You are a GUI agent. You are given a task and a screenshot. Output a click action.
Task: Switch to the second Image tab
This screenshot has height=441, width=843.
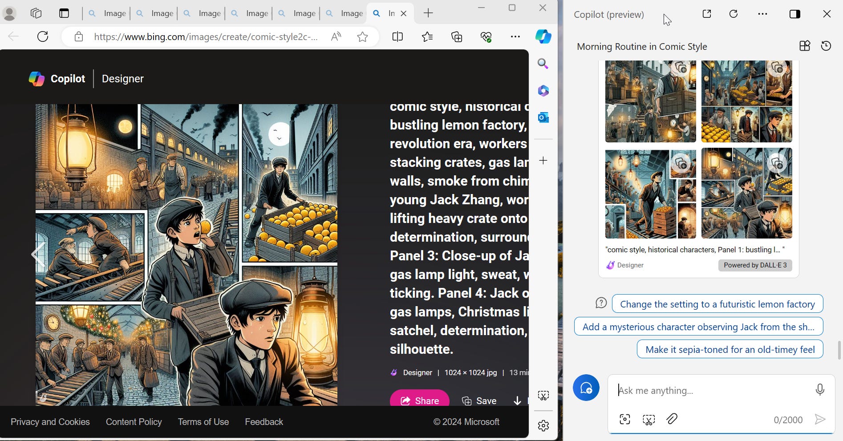click(154, 13)
